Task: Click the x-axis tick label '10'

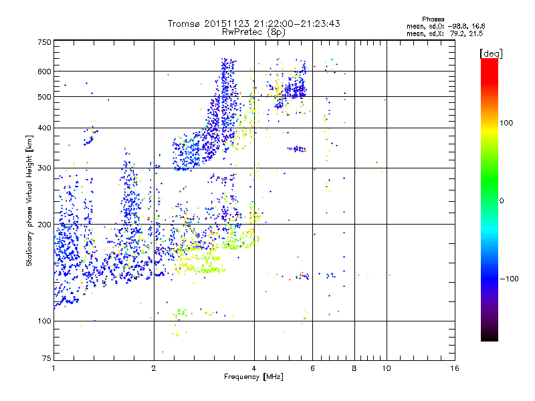Action: 387,368
